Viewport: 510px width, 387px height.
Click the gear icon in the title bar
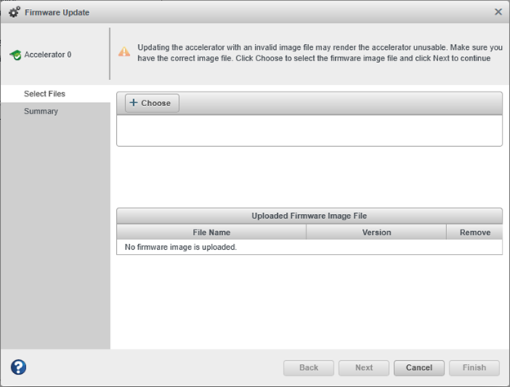pyautogui.click(x=14, y=12)
